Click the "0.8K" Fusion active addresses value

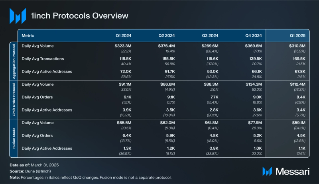point(214,148)
